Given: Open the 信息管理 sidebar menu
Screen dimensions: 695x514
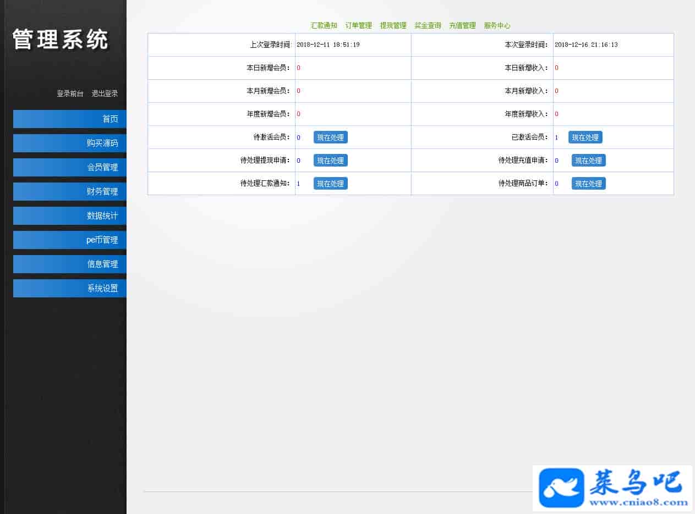Looking at the screenshot, I should coord(70,264).
